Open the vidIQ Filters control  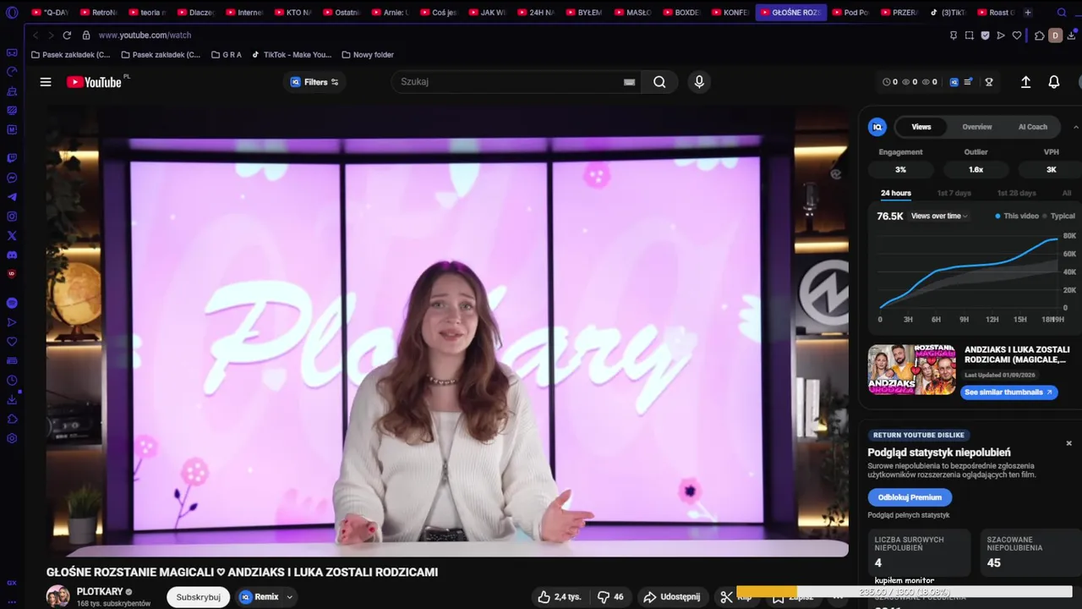click(314, 82)
